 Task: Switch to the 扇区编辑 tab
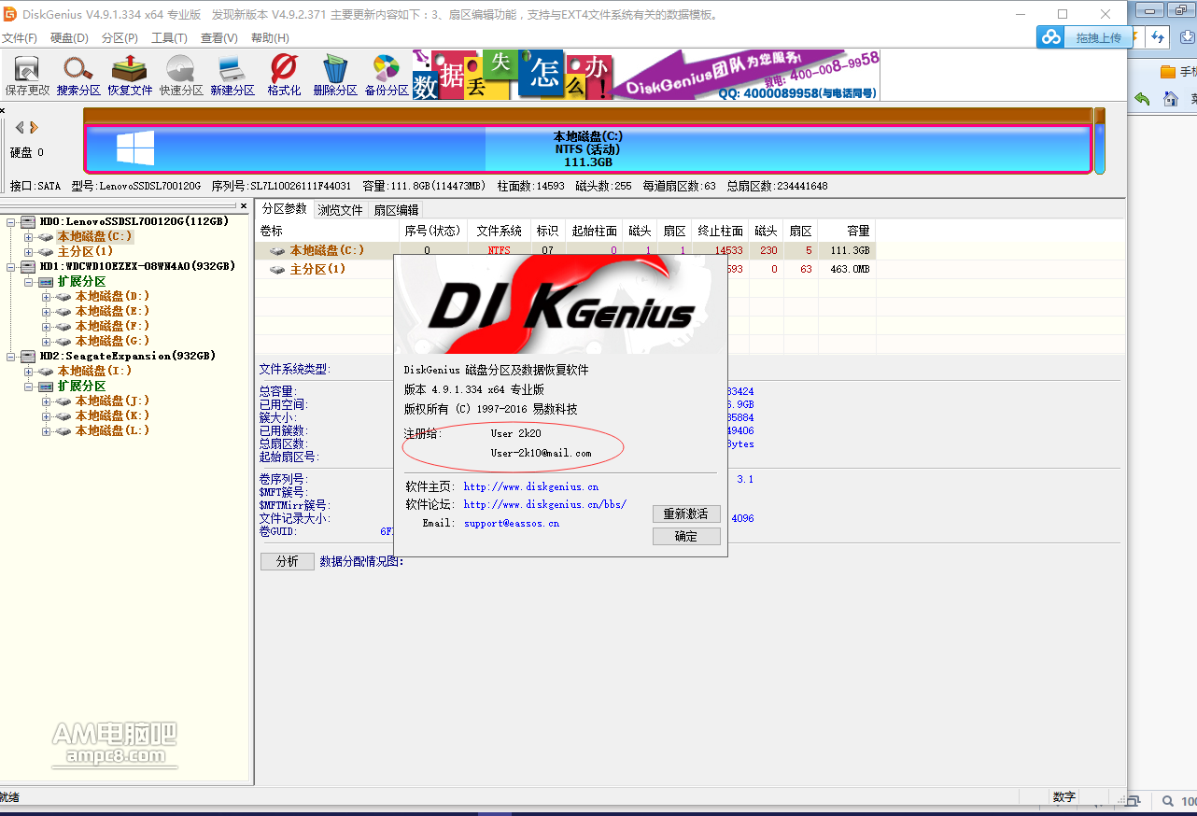click(396, 210)
